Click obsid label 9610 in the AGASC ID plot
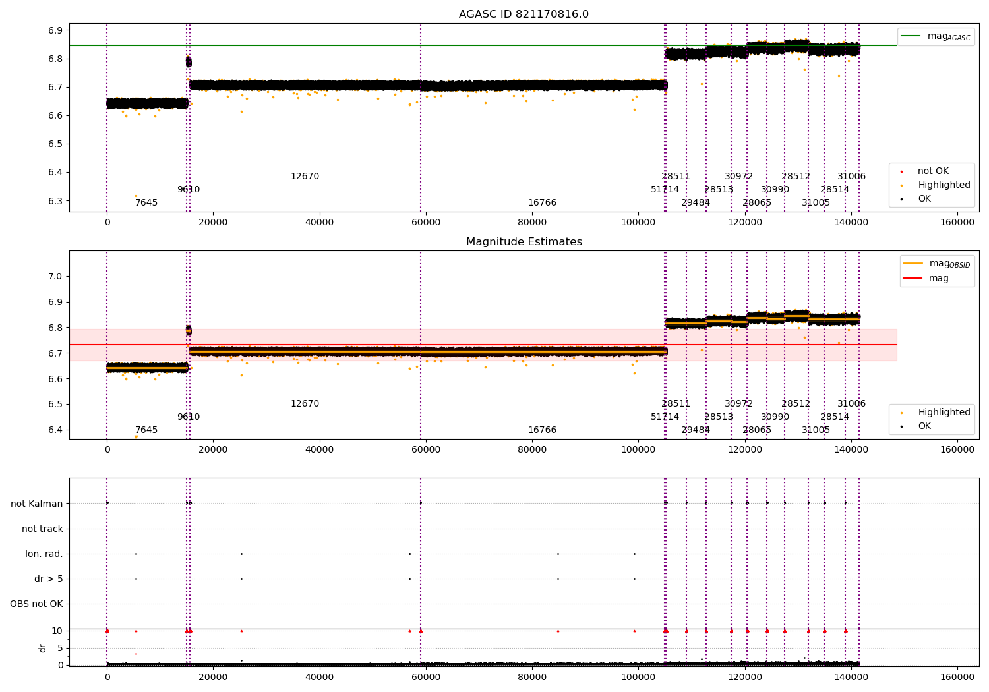This screenshot has width=989, height=692. point(189,190)
